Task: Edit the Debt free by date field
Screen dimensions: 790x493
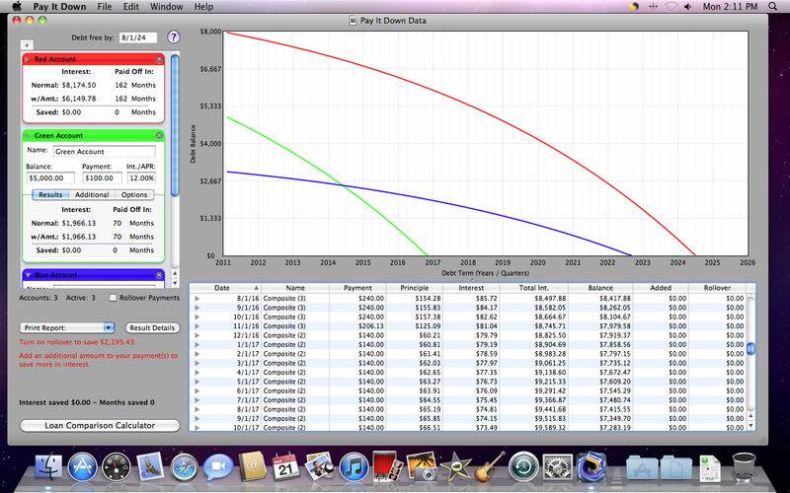Action: coord(138,37)
